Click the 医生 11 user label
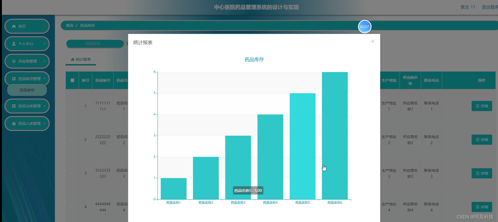Viewport: 498px width, 222px height. (x=468, y=7)
